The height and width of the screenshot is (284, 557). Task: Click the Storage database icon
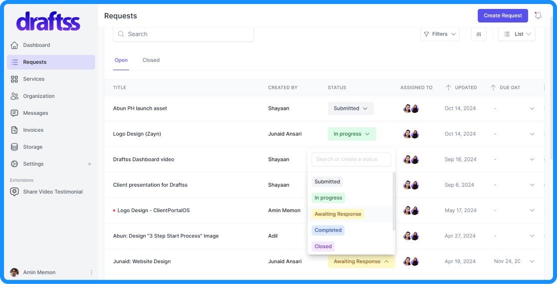click(x=14, y=147)
